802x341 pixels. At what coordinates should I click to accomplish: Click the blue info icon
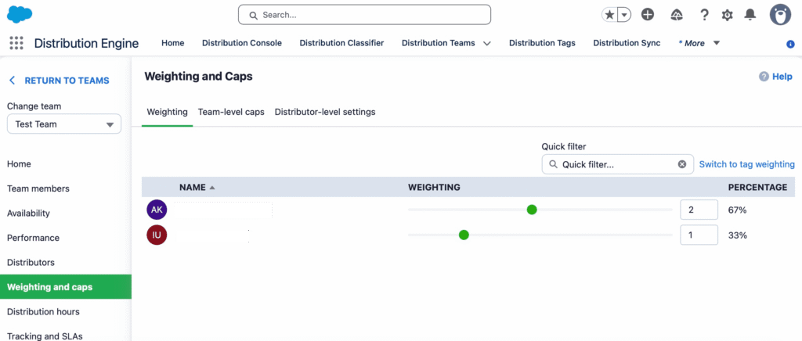point(790,45)
